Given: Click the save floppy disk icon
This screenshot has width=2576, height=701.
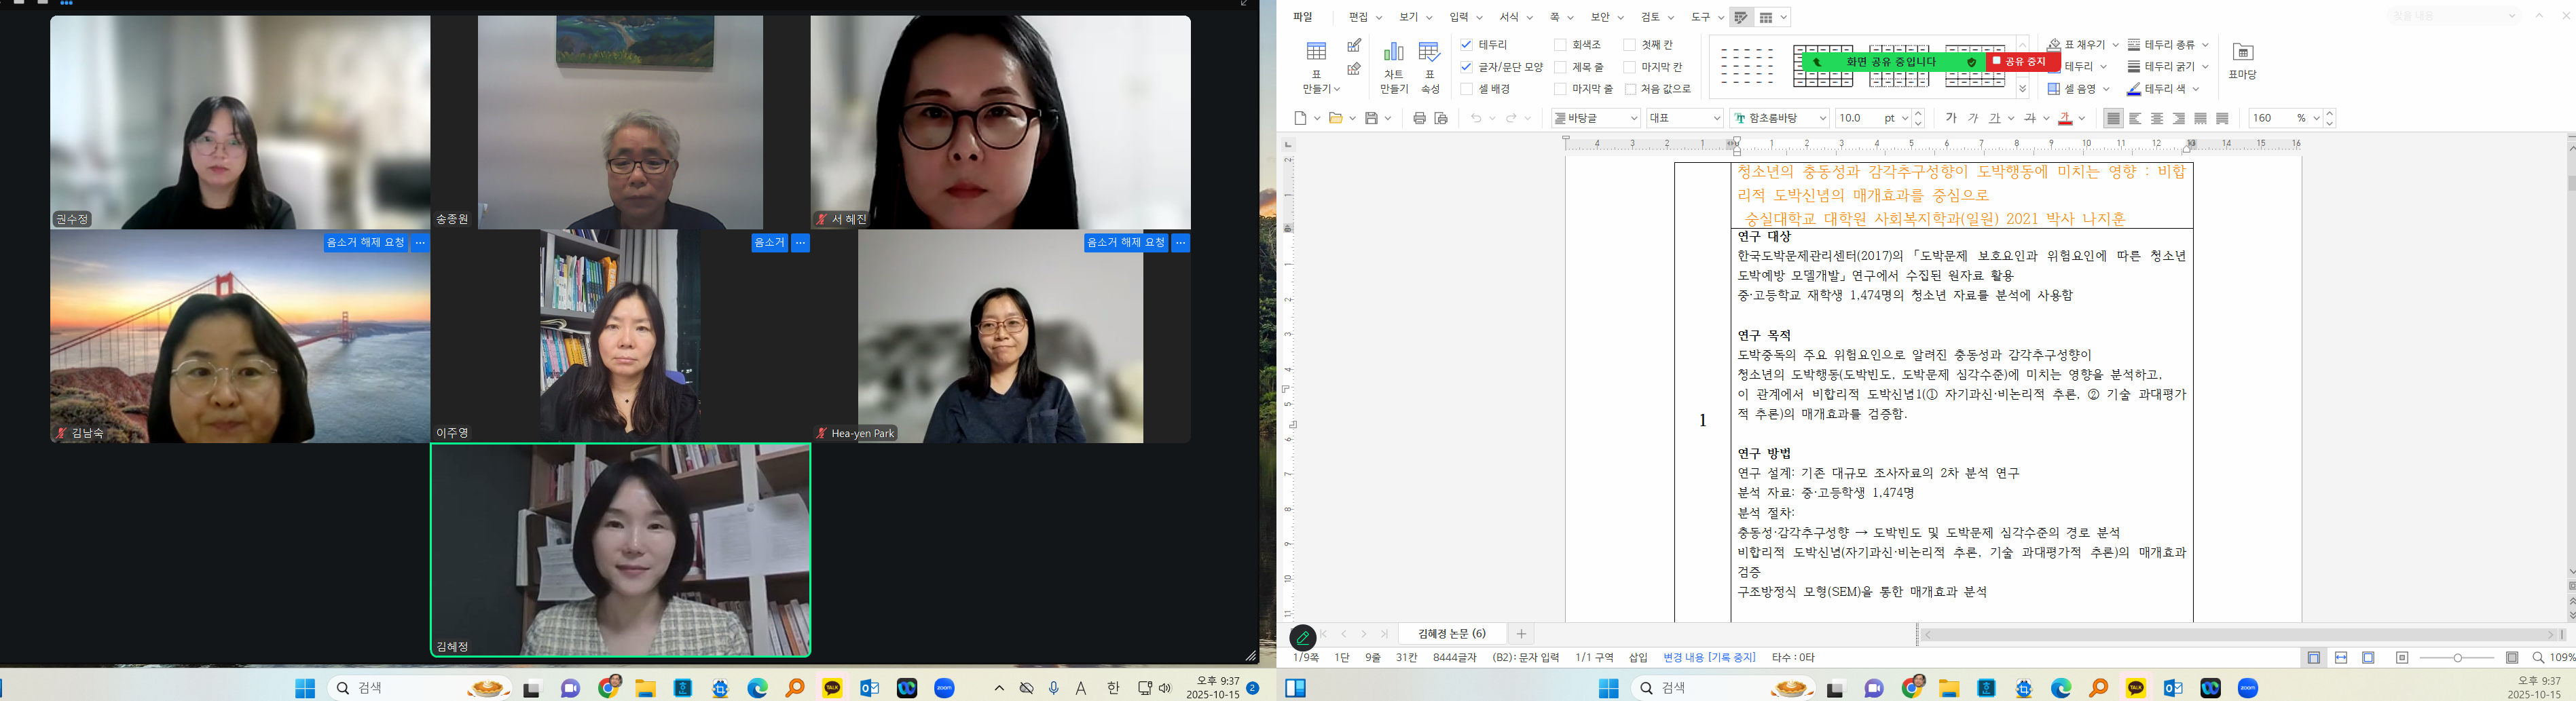Looking at the screenshot, I should [x=1371, y=118].
